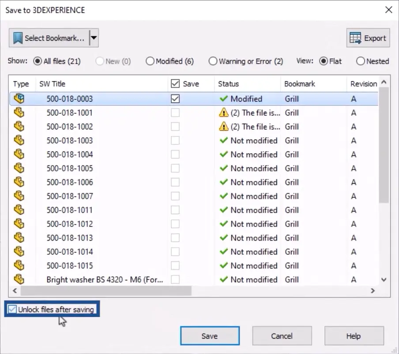
Task: Click the Save button
Action: pyautogui.click(x=210, y=336)
